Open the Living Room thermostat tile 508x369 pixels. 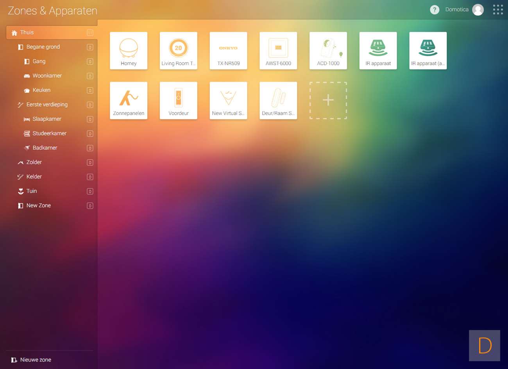[x=179, y=51]
